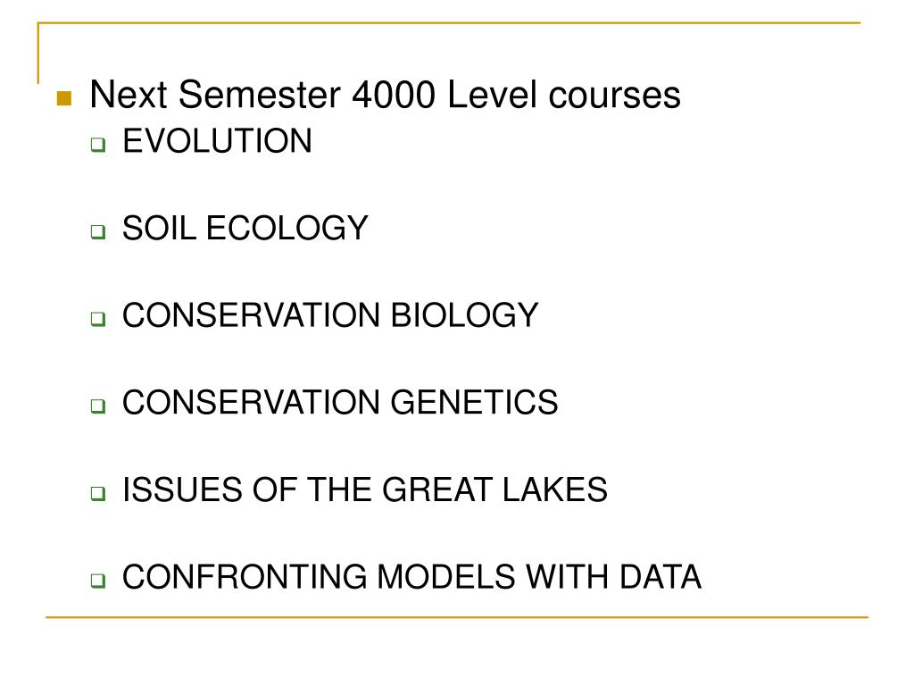Click the checkbox bullet next to EVOLUTION
Viewport: 914px width, 686px height.
point(98,144)
